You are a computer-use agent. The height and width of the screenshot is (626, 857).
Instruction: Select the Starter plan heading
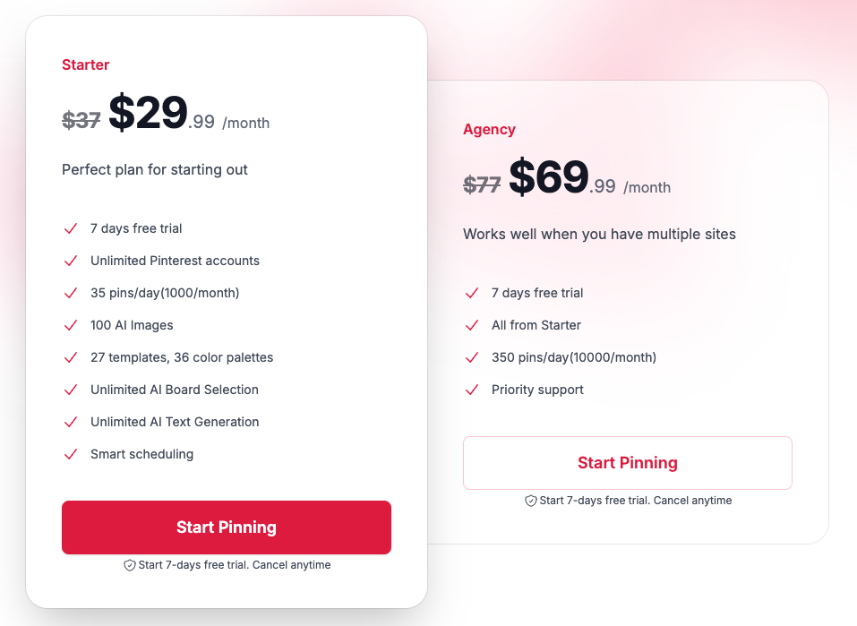pyautogui.click(x=85, y=64)
